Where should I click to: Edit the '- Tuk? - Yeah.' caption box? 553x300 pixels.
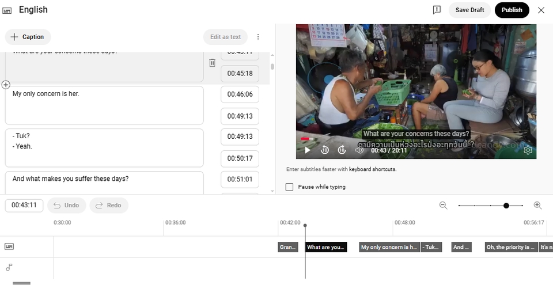click(104, 148)
